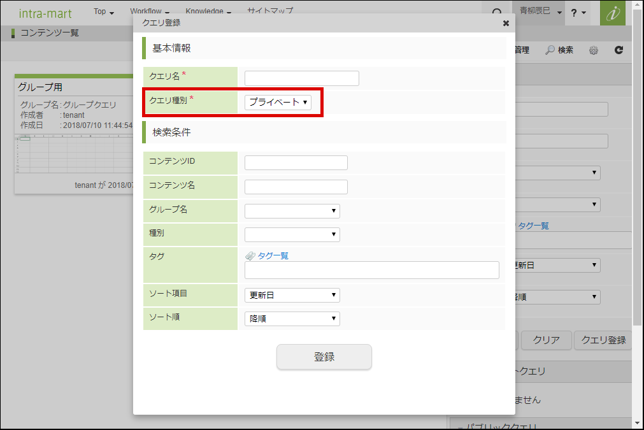
Task: Open the ソート項目 dropdown showing 更新日
Action: [x=292, y=295]
